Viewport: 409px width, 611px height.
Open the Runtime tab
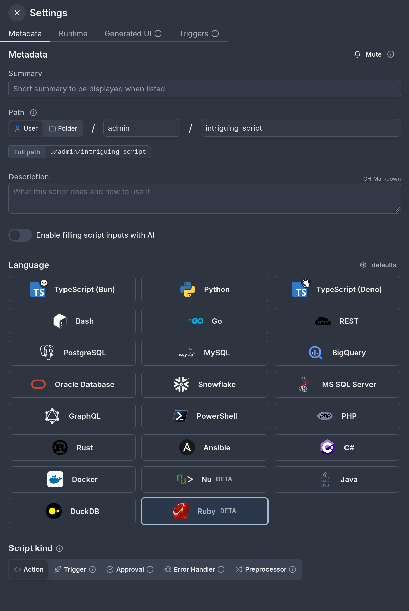coord(73,34)
